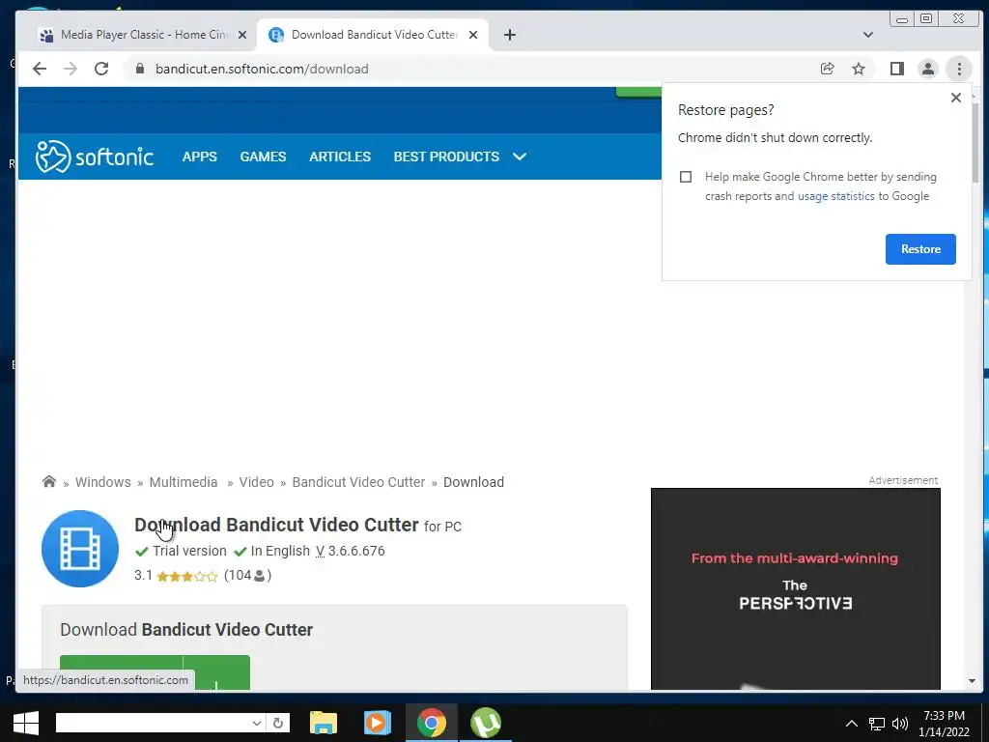Open a new browser tab
This screenshot has width=989, height=742.
coord(510,35)
